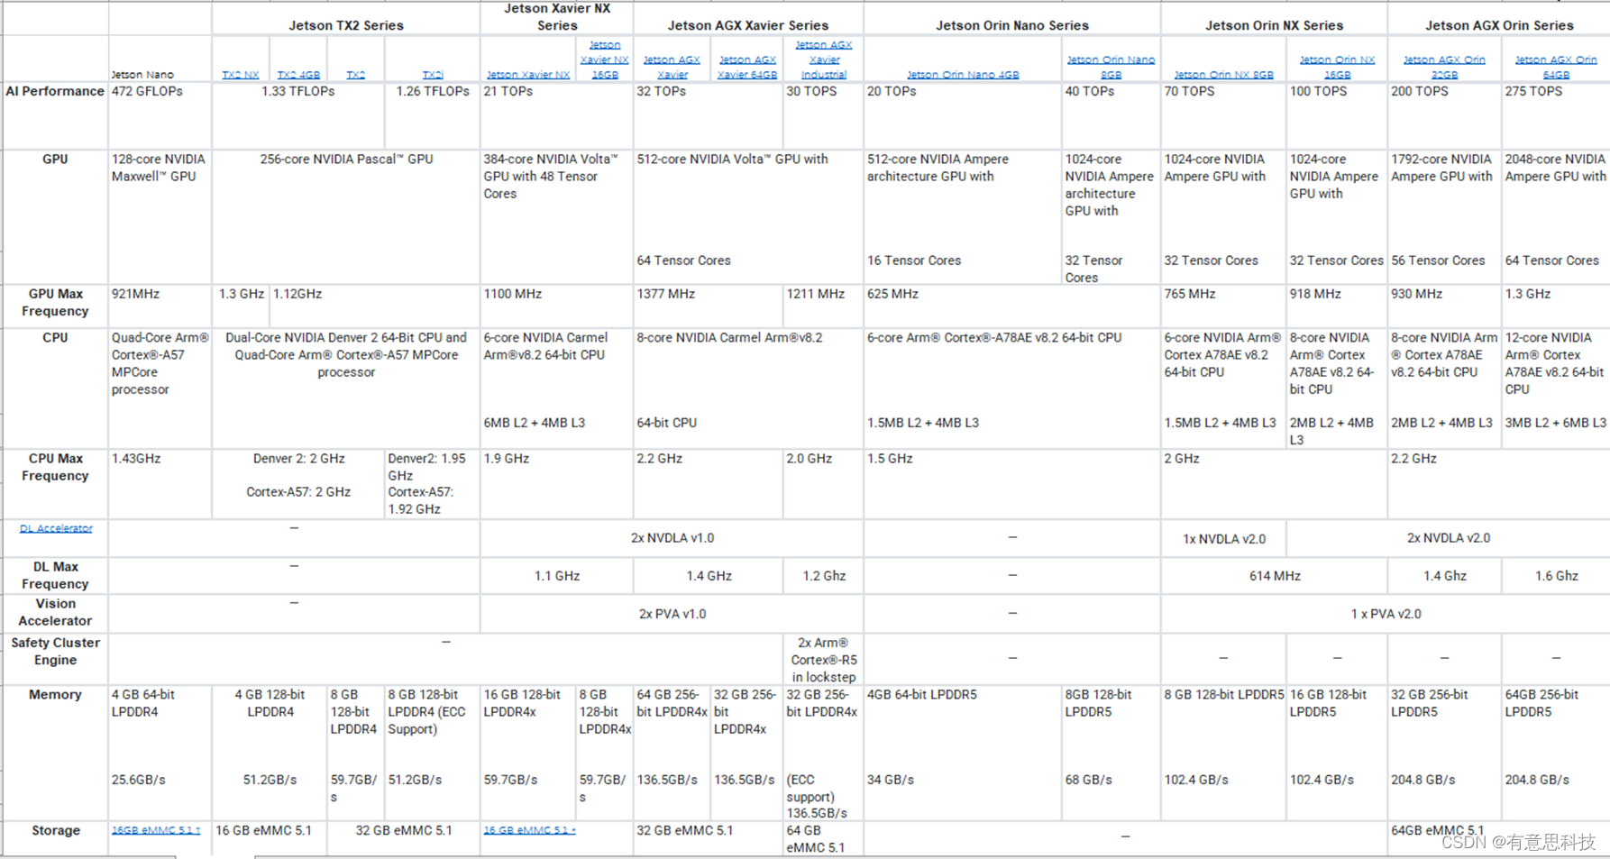Image resolution: width=1610 pixels, height=859 pixels.
Task: Open the Jetson AGX Xavier Industrial link
Action: point(824,59)
